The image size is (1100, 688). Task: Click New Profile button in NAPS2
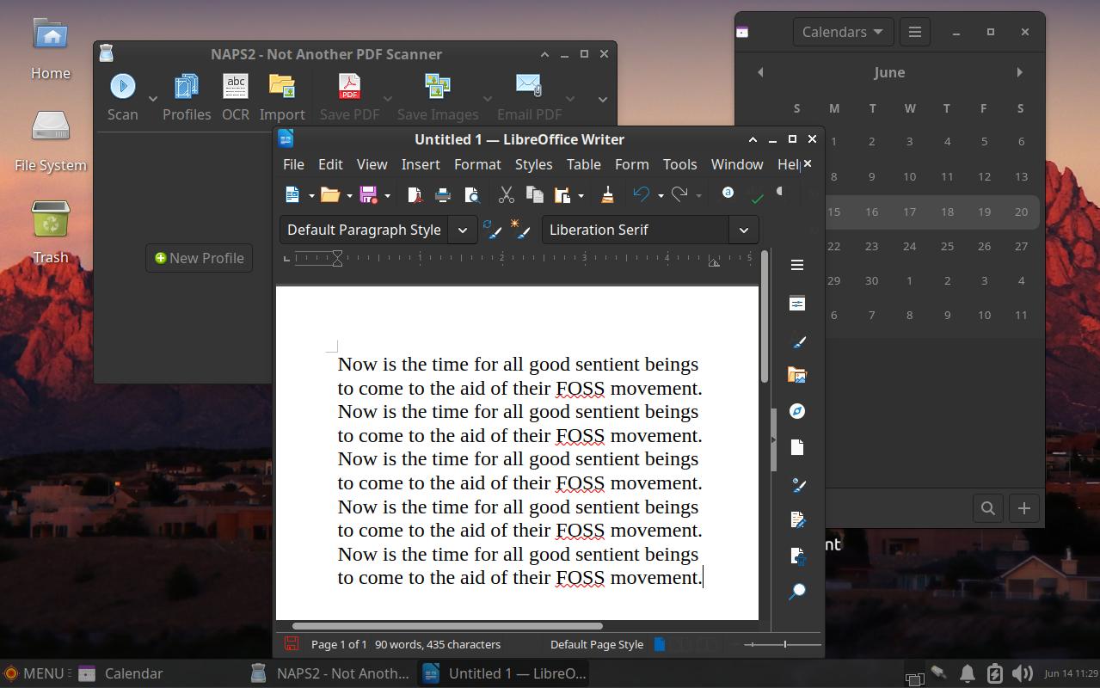click(199, 258)
